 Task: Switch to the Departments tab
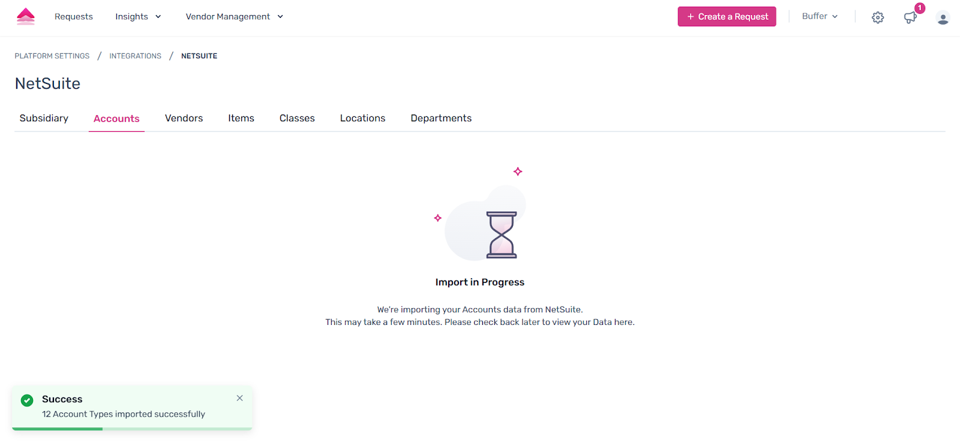tap(441, 118)
